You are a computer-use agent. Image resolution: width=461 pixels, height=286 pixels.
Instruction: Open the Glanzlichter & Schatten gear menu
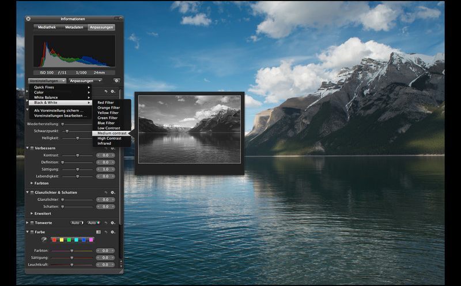coord(113,192)
